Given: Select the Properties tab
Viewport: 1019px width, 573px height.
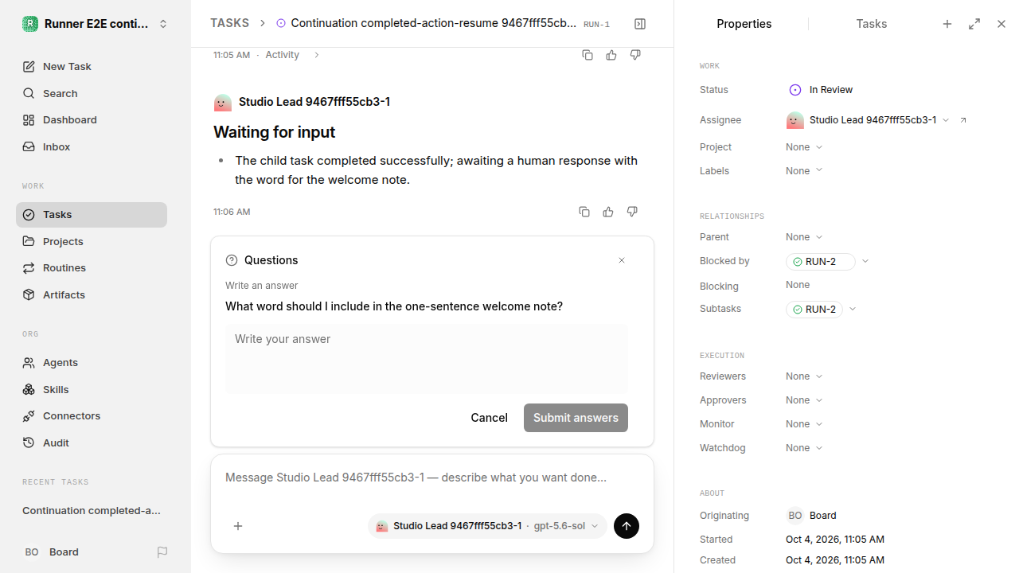Looking at the screenshot, I should (744, 24).
